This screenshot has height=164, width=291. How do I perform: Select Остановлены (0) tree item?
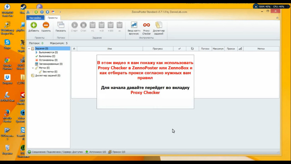(x=48, y=60)
